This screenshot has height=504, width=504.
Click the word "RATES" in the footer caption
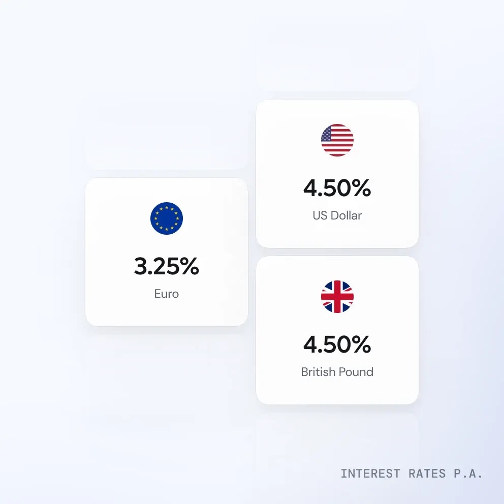pyautogui.click(x=427, y=474)
